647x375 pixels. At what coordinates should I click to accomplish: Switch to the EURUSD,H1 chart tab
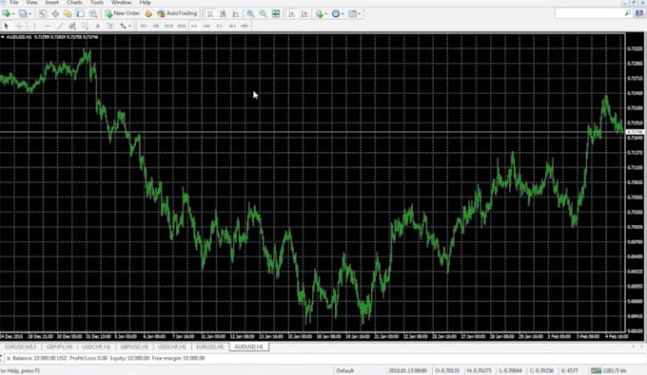pos(210,347)
